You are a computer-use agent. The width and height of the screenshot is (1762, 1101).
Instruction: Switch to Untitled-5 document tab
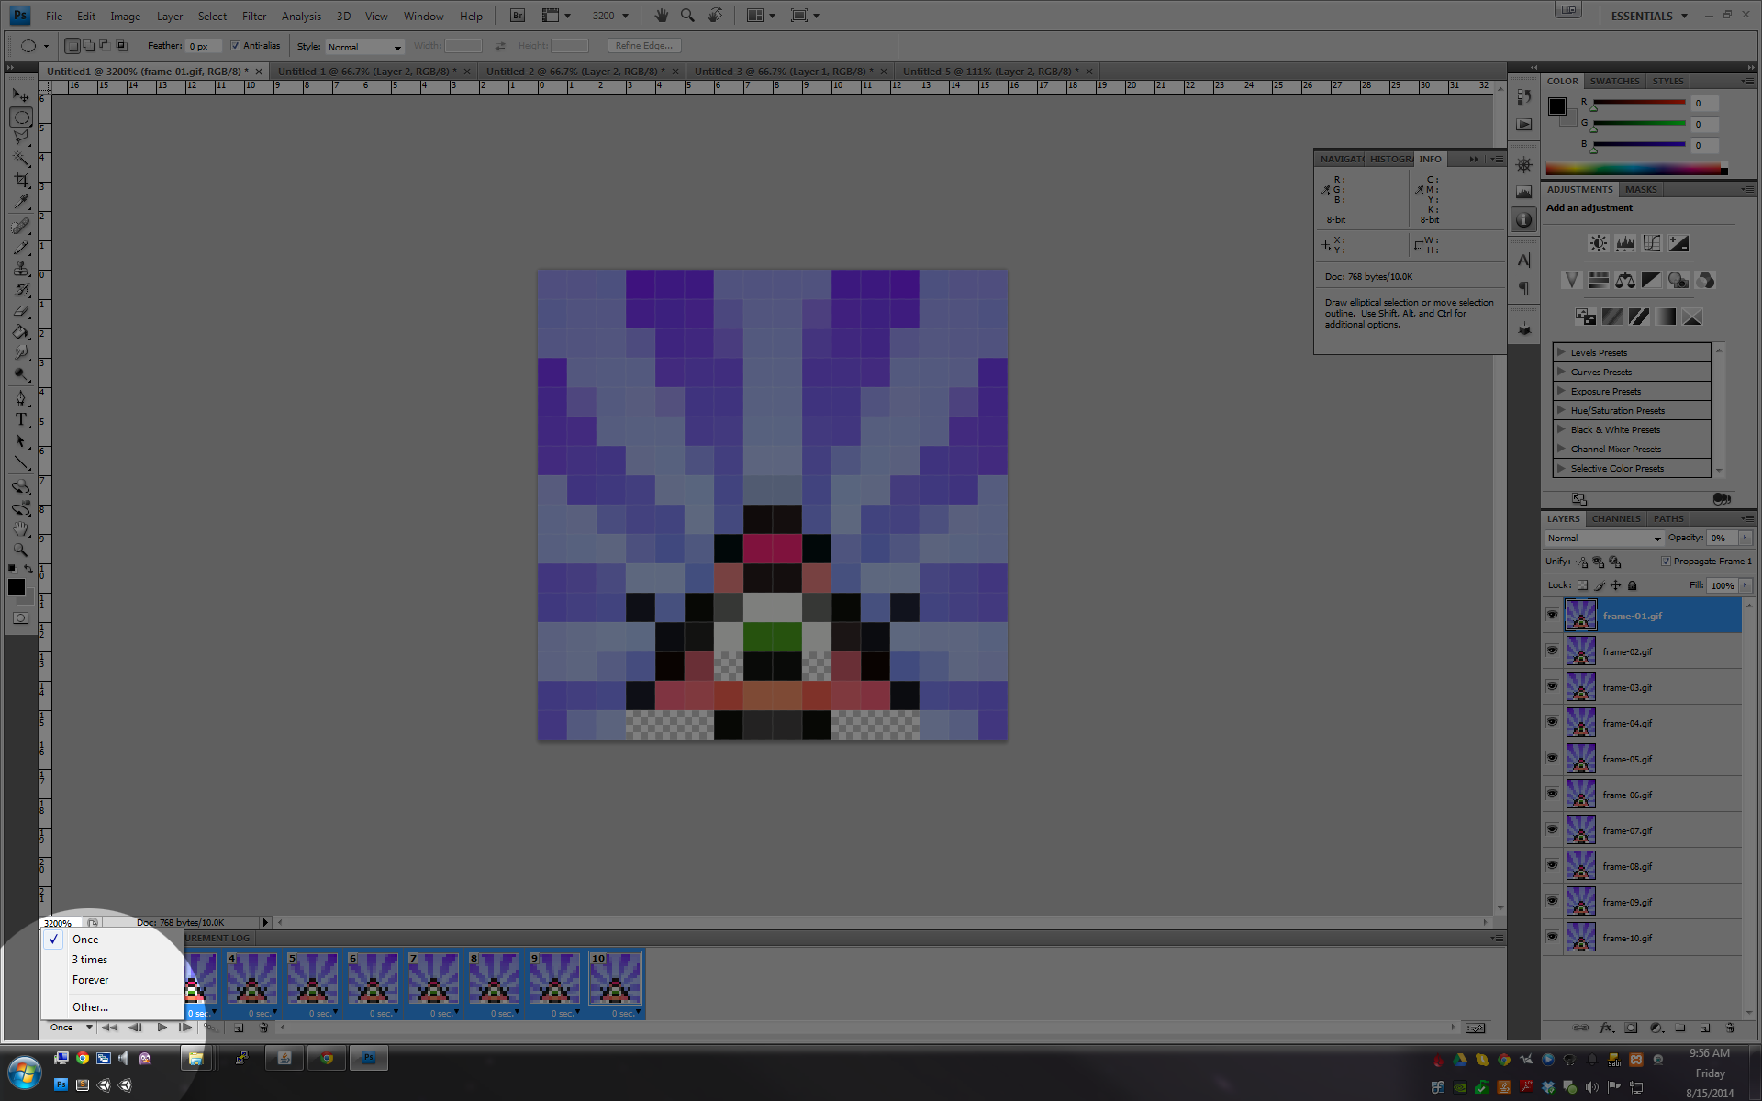(x=996, y=71)
